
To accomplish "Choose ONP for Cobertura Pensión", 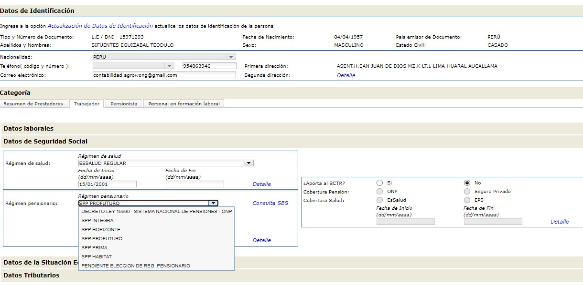I will click(x=380, y=191).
